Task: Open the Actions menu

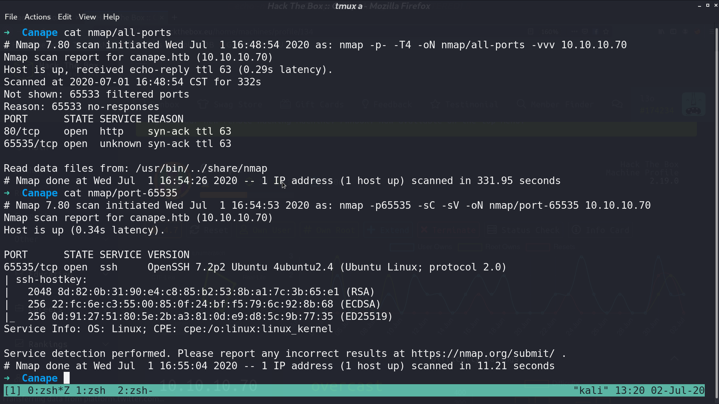Action: (37, 17)
